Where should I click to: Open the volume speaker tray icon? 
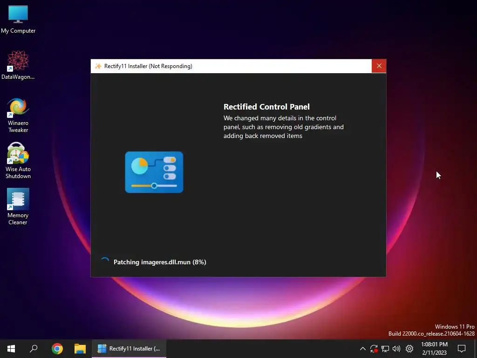point(396,349)
